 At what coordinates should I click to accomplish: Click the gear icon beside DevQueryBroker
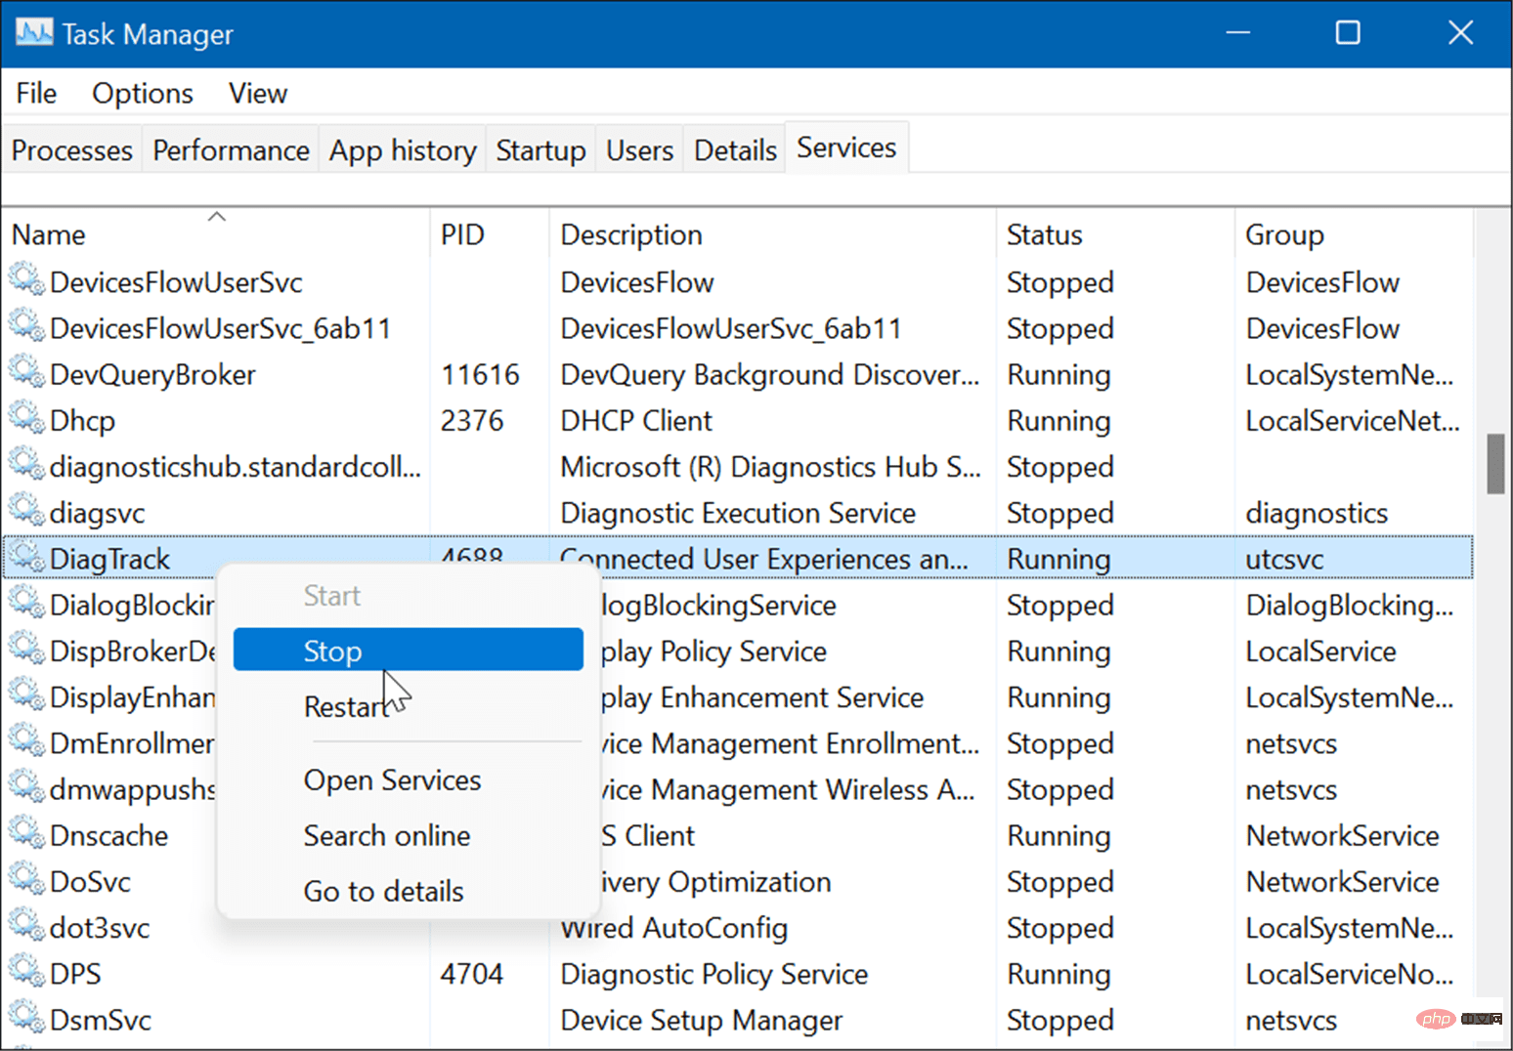pos(27,372)
